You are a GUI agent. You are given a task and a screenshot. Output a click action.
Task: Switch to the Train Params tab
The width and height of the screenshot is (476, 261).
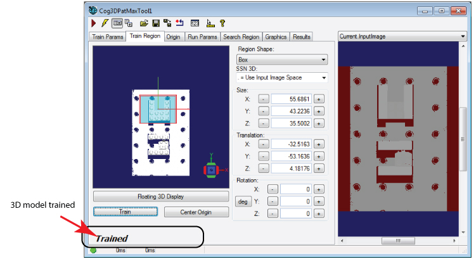coord(108,37)
